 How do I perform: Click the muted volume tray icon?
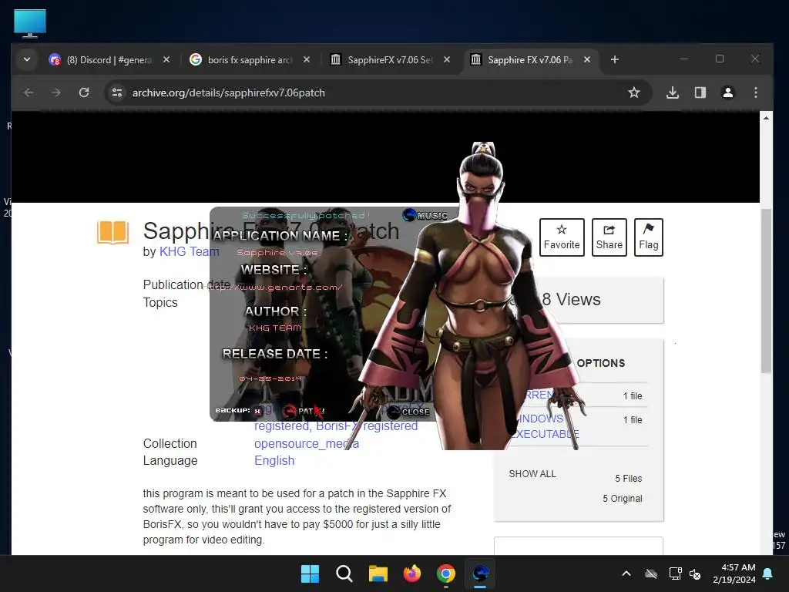695,573
